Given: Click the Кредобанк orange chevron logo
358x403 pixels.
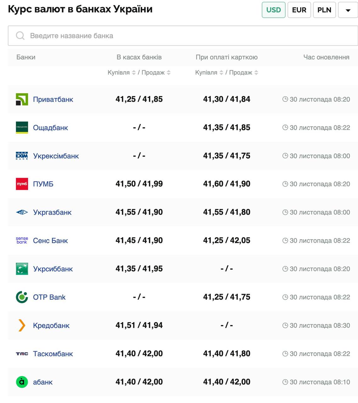Looking at the screenshot, I should (22, 325).
